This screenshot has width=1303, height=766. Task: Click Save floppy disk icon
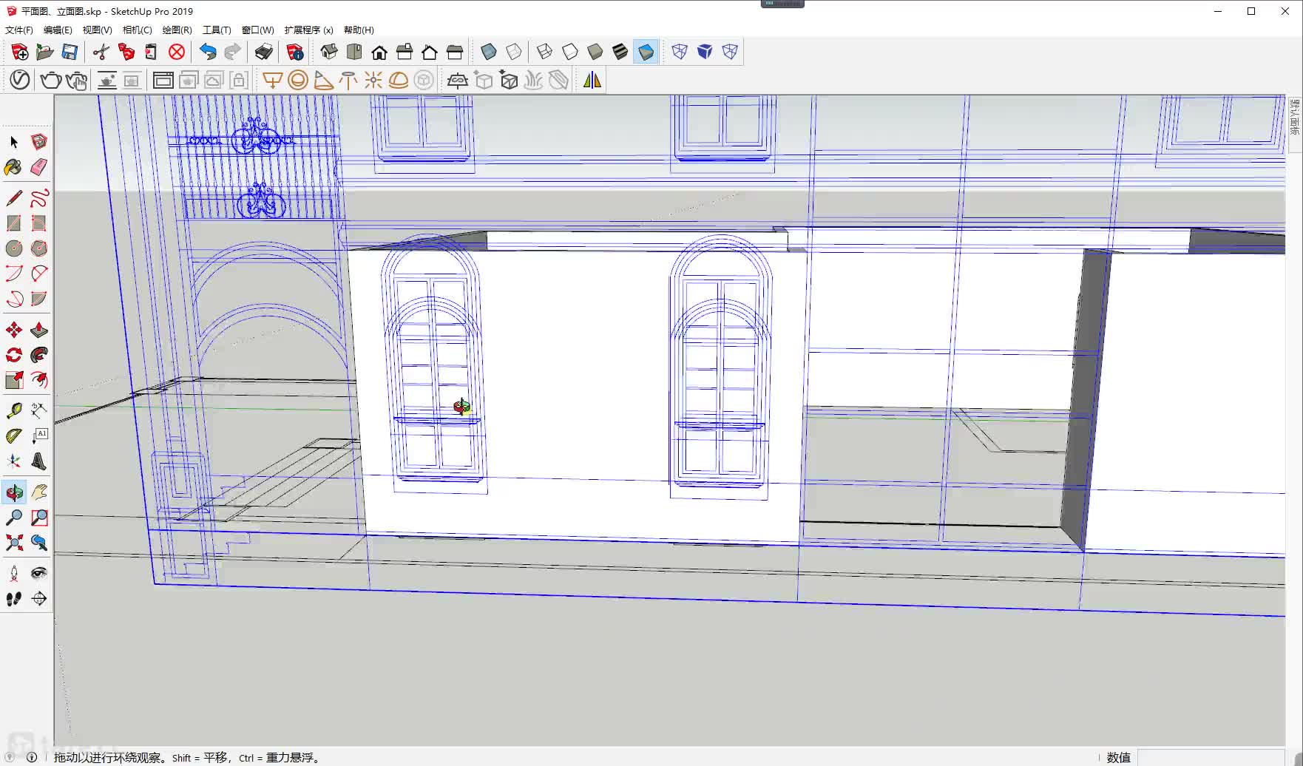70,52
